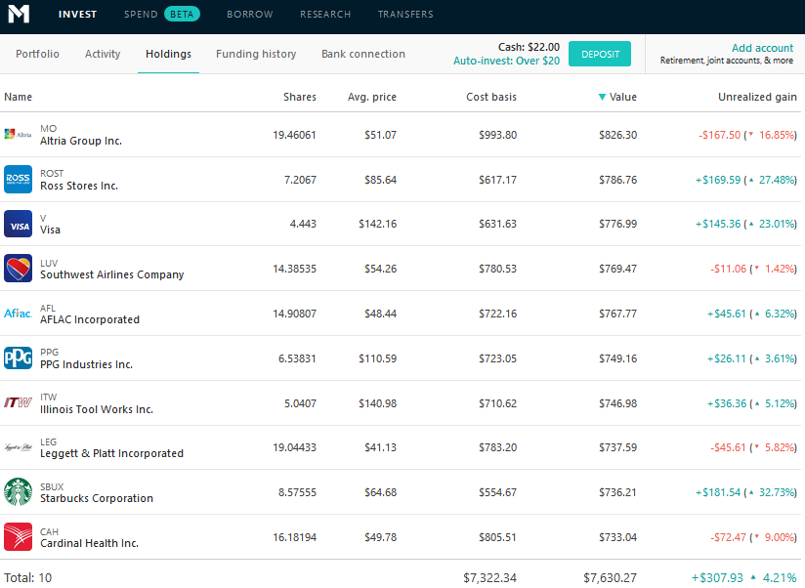Click AFLAC value $767.77

617,314
